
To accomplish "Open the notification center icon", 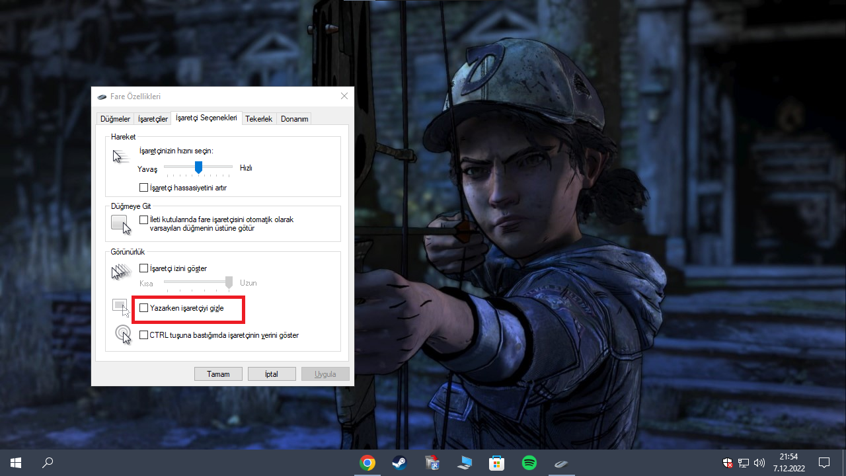I will (x=824, y=463).
